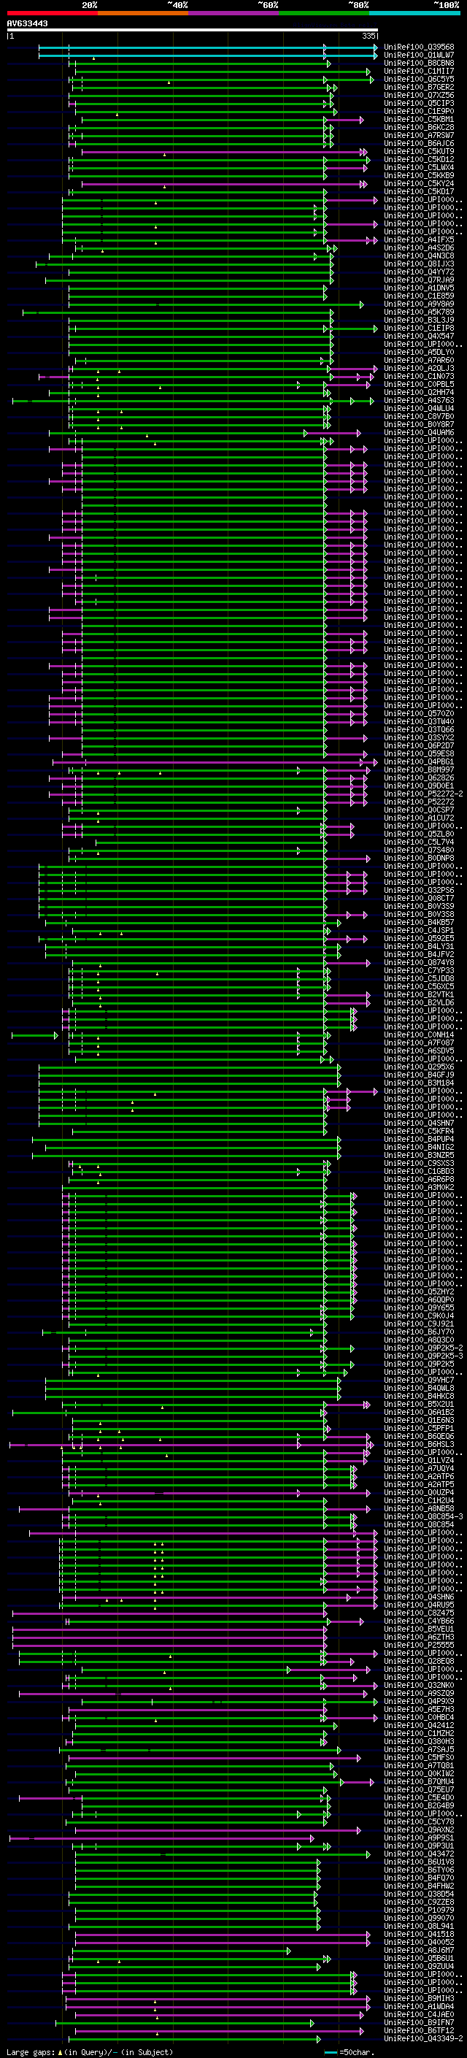Select the UniRef100_Q41518 entry
The image size is (467, 2058).
(x=419, y=1934)
